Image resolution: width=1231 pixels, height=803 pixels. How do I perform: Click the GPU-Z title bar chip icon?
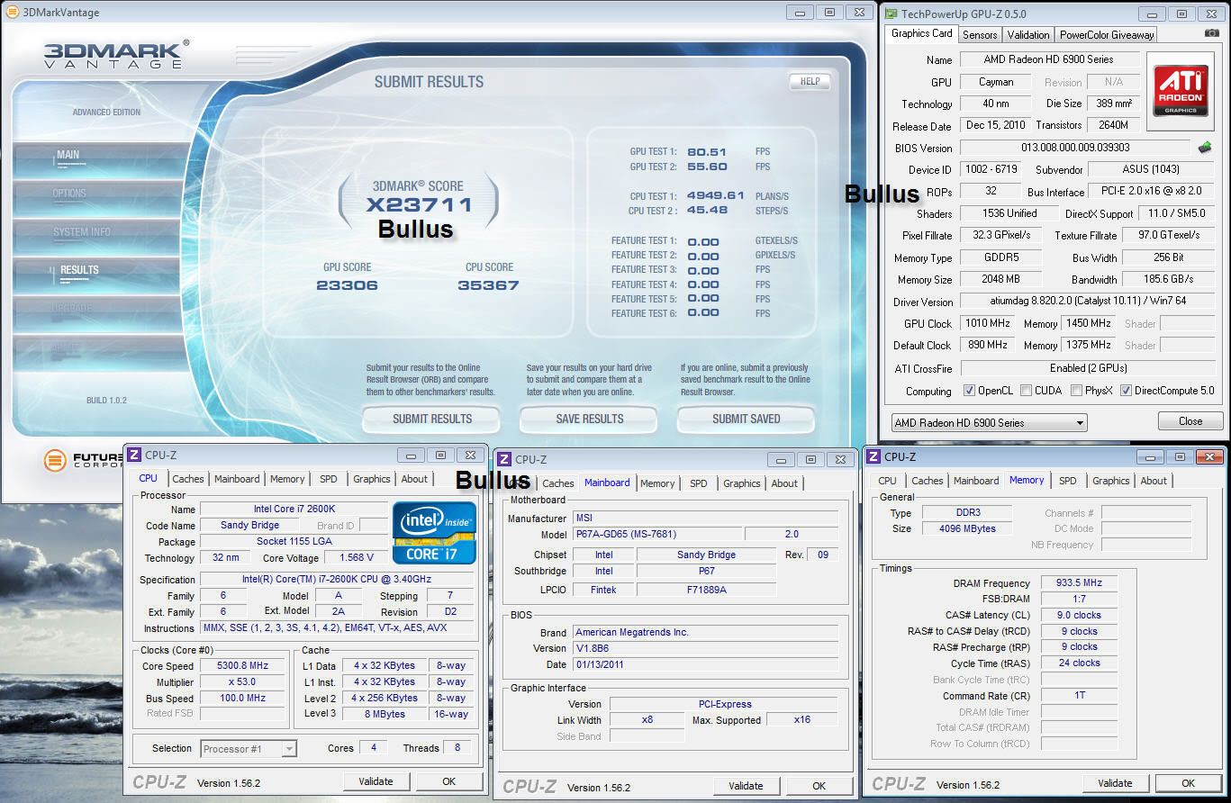pos(891,14)
